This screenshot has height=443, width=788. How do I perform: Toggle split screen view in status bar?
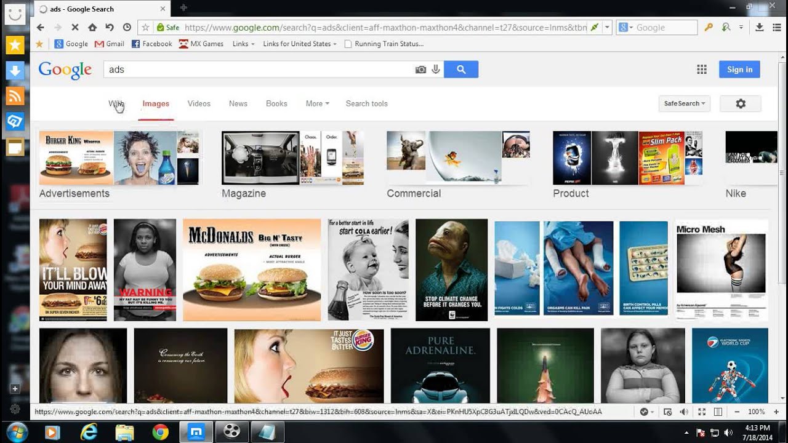click(718, 412)
